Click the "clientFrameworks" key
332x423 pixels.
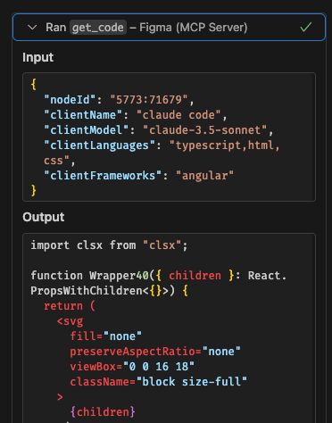(103, 176)
